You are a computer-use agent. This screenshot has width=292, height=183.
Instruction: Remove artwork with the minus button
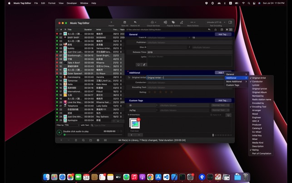pos(139,135)
